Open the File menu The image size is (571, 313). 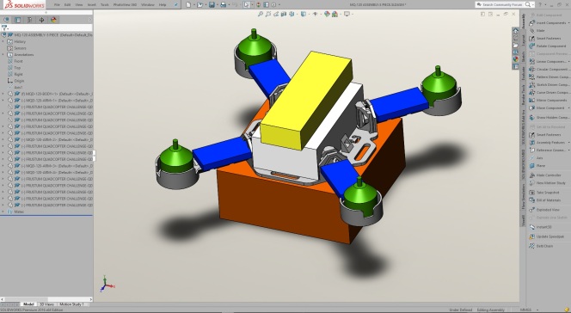57,5
